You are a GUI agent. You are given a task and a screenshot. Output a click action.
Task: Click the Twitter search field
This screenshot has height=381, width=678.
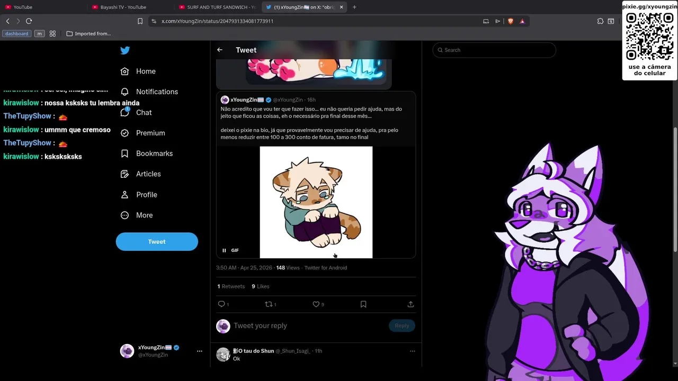494,50
